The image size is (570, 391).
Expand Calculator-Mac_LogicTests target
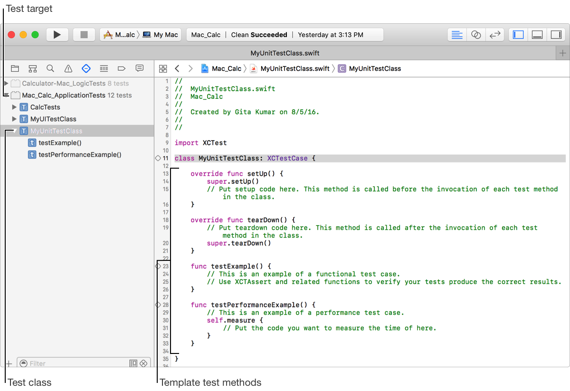tap(6, 84)
